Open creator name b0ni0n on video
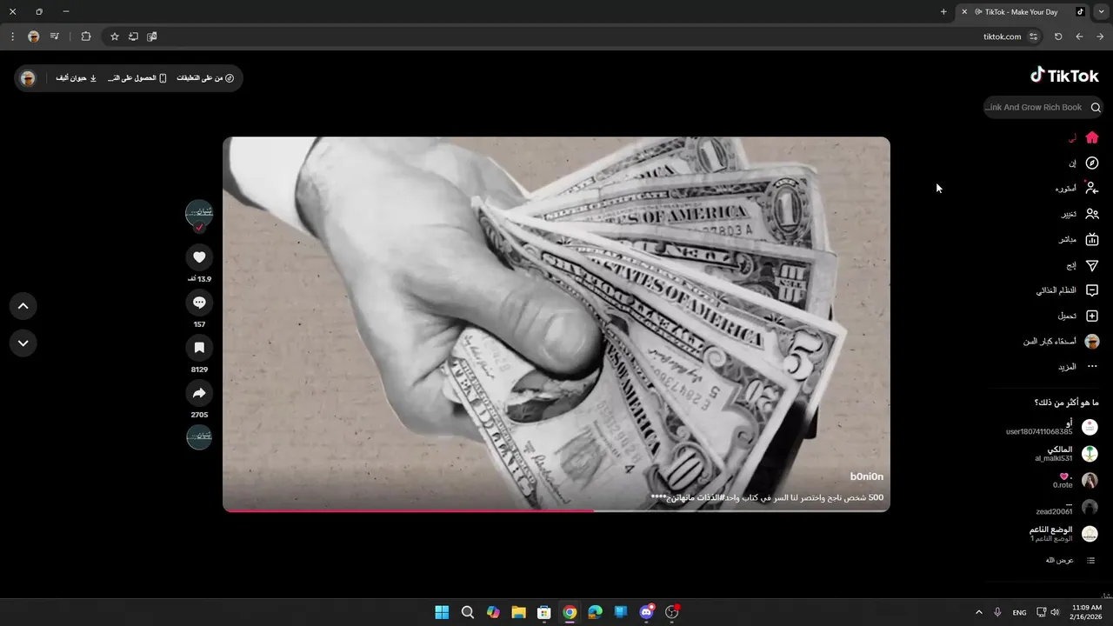This screenshot has width=1113, height=626. click(x=867, y=476)
